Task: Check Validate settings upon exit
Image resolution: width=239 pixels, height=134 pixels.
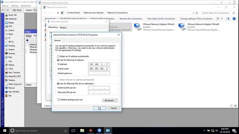Action: tap(59, 100)
